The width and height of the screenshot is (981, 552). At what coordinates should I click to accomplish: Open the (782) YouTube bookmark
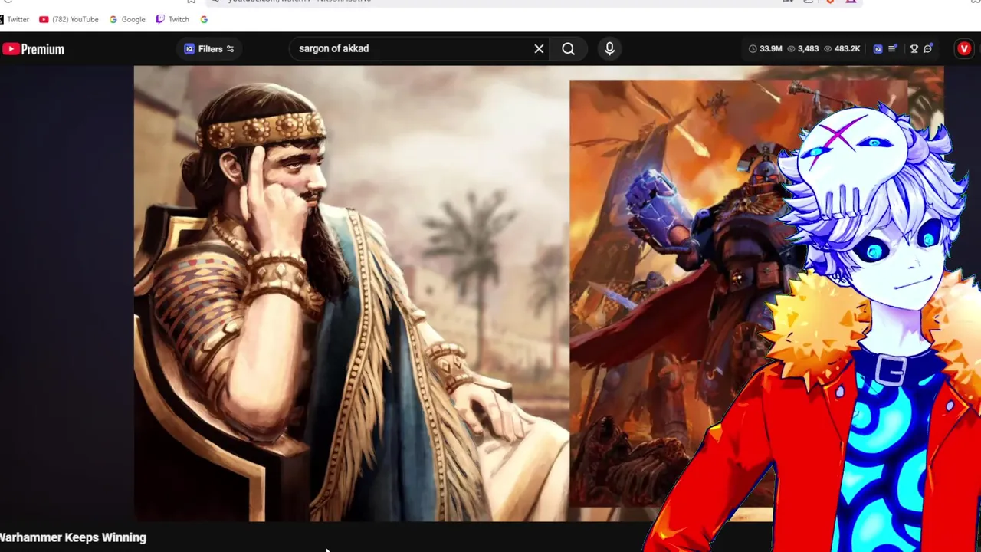pos(69,19)
